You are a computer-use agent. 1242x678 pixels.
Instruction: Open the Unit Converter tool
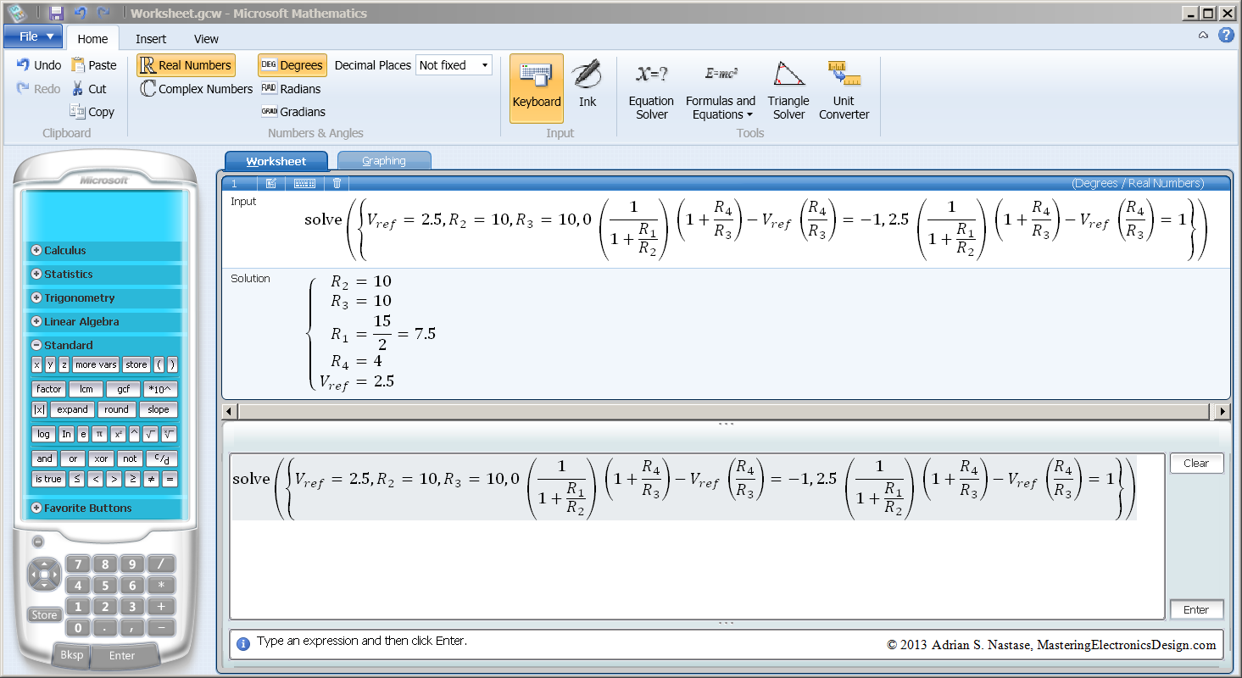pyautogui.click(x=844, y=91)
